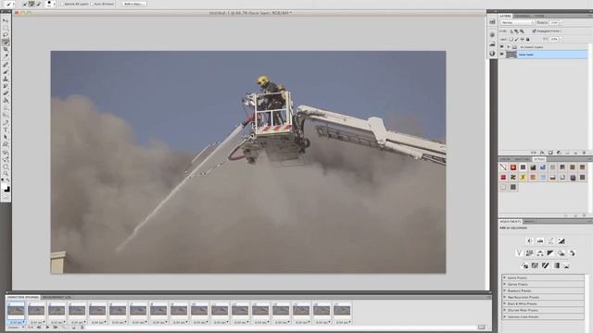The height and width of the screenshot is (333, 593).
Task: Toggle the Auto-Enhance checkbox
Action: click(x=93, y=4)
